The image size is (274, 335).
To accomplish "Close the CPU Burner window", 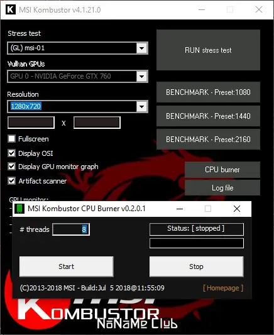I will 237,209.
